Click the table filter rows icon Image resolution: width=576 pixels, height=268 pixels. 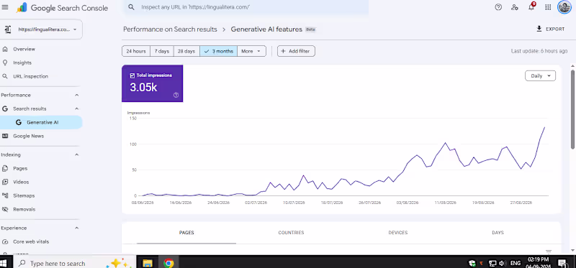tap(549, 252)
